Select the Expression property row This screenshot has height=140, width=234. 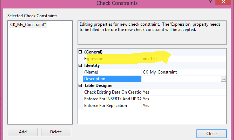(x=154, y=59)
